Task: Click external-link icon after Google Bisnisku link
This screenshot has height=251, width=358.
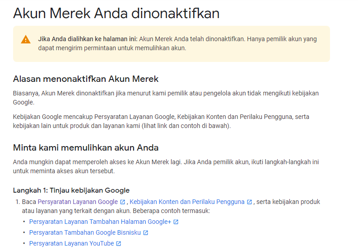Action: click(x=146, y=233)
